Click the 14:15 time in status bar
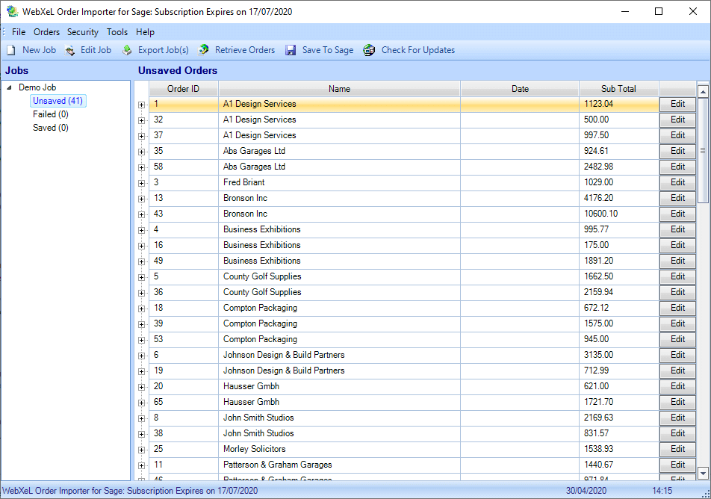 (662, 490)
